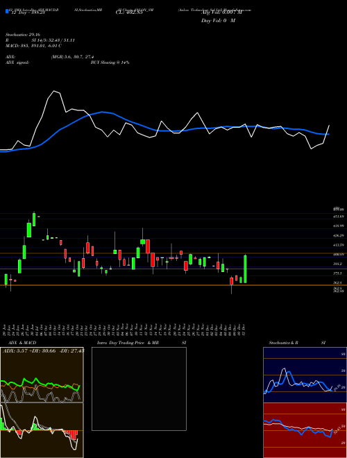Click the 'ADX signal:' label
Viewport: 347px width, 458px height.
click(17, 62)
